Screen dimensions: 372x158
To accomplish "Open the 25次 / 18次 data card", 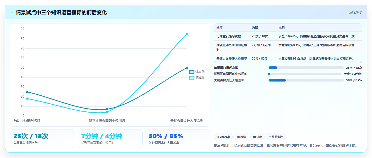I will pos(42,139).
